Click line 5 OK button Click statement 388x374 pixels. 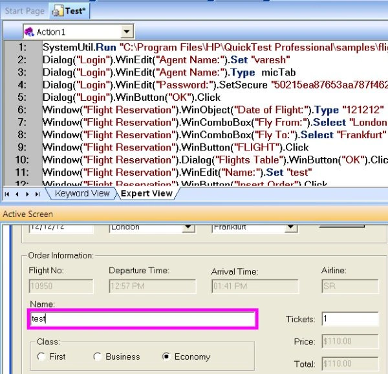point(131,98)
